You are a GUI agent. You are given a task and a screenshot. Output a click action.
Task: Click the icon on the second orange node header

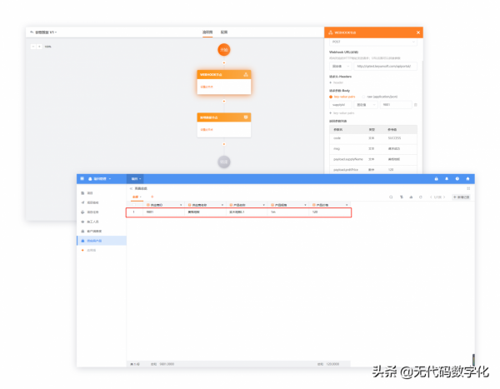[x=246, y=117]
